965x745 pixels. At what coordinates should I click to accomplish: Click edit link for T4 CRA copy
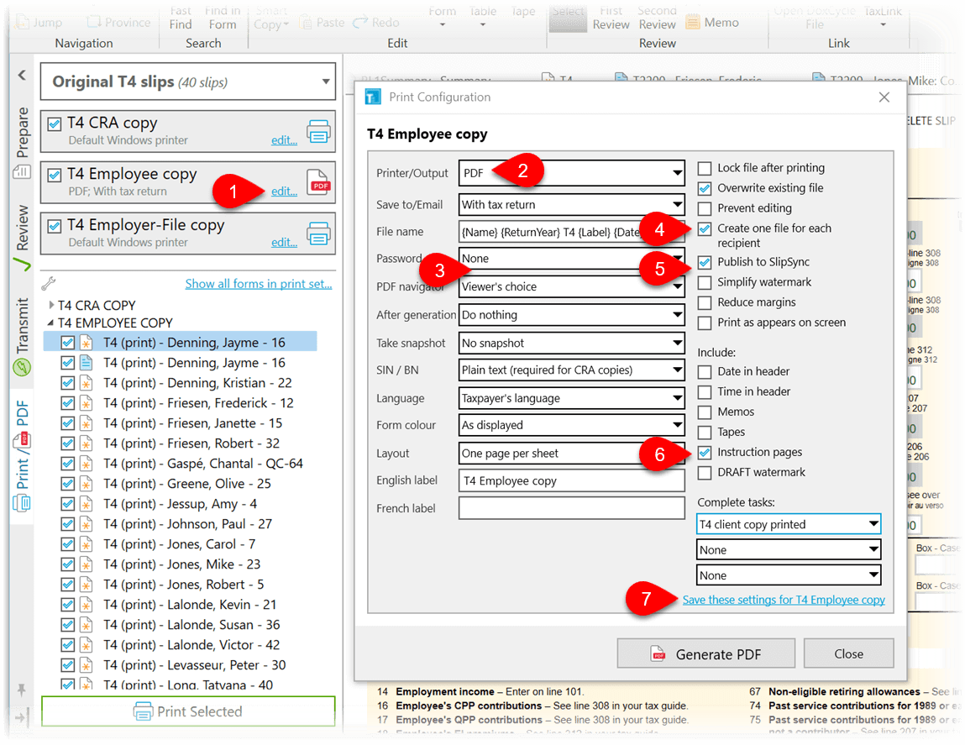pos(285,140)
